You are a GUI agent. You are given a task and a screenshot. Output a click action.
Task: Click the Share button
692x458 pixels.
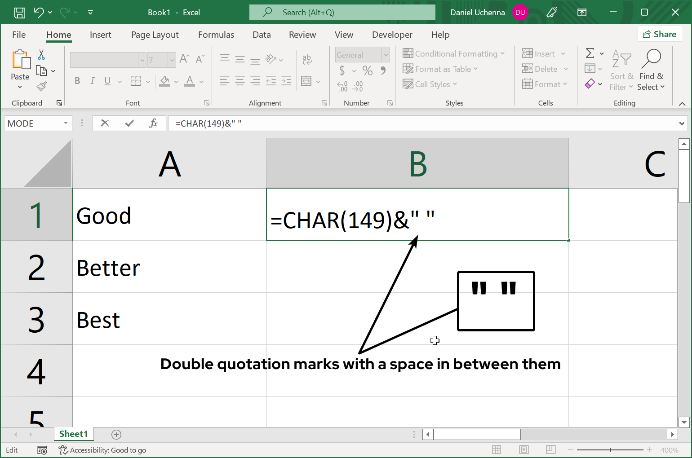point(660,34)
